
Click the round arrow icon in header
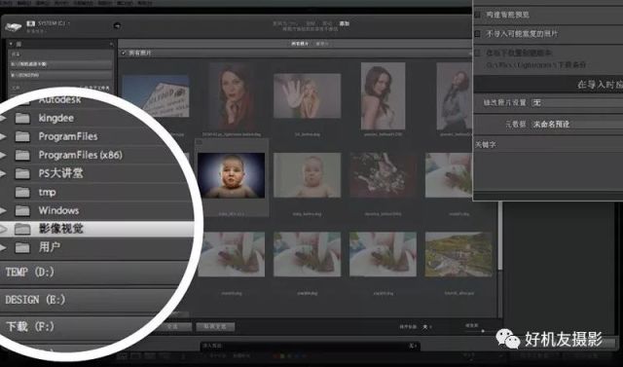[x=117, y=26]
